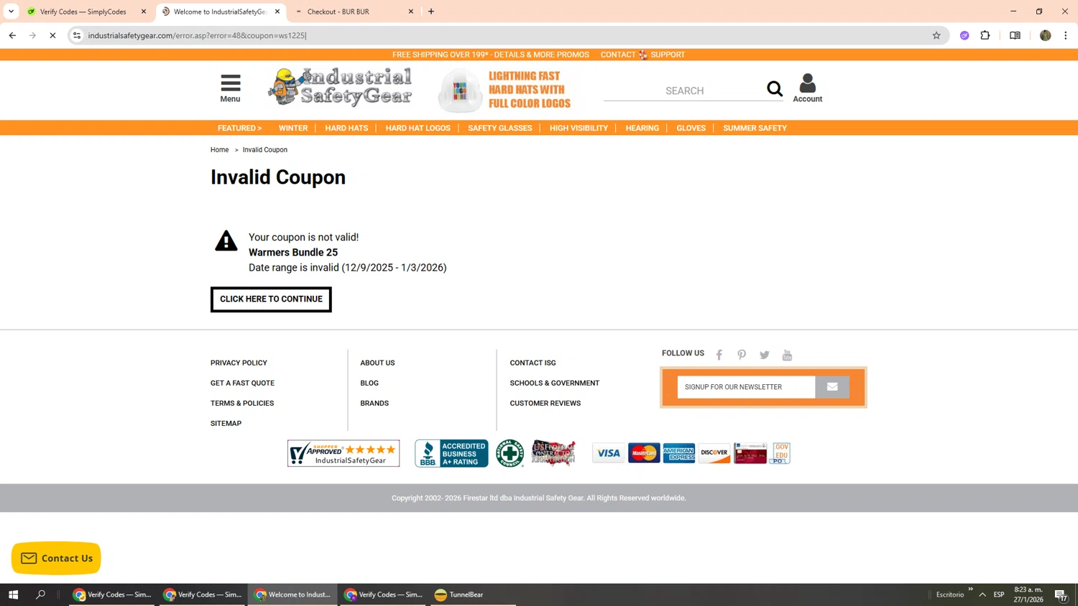Open the Windows notification center icon
This screenshot has height=606, width=1078.
[x=1061, y=595]
